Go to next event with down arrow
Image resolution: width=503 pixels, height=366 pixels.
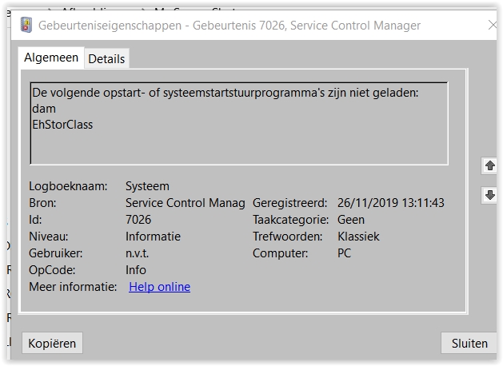tap(489, 195)
